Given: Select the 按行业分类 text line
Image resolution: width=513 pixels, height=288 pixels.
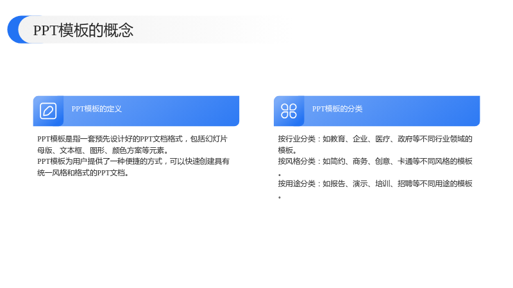Looking at the screenshot, I should pyautogui.click(x=375, y=139).
